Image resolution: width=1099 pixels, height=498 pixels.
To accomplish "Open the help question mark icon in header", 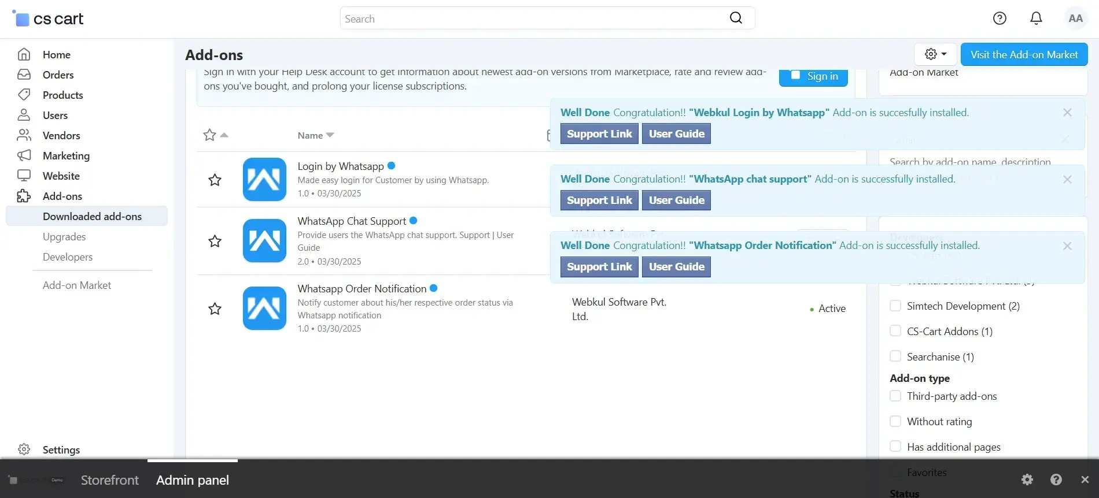I will [1000, 18].
